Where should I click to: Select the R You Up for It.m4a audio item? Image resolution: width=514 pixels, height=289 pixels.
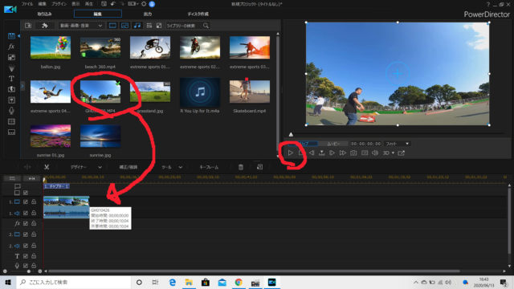click(200, 92)
